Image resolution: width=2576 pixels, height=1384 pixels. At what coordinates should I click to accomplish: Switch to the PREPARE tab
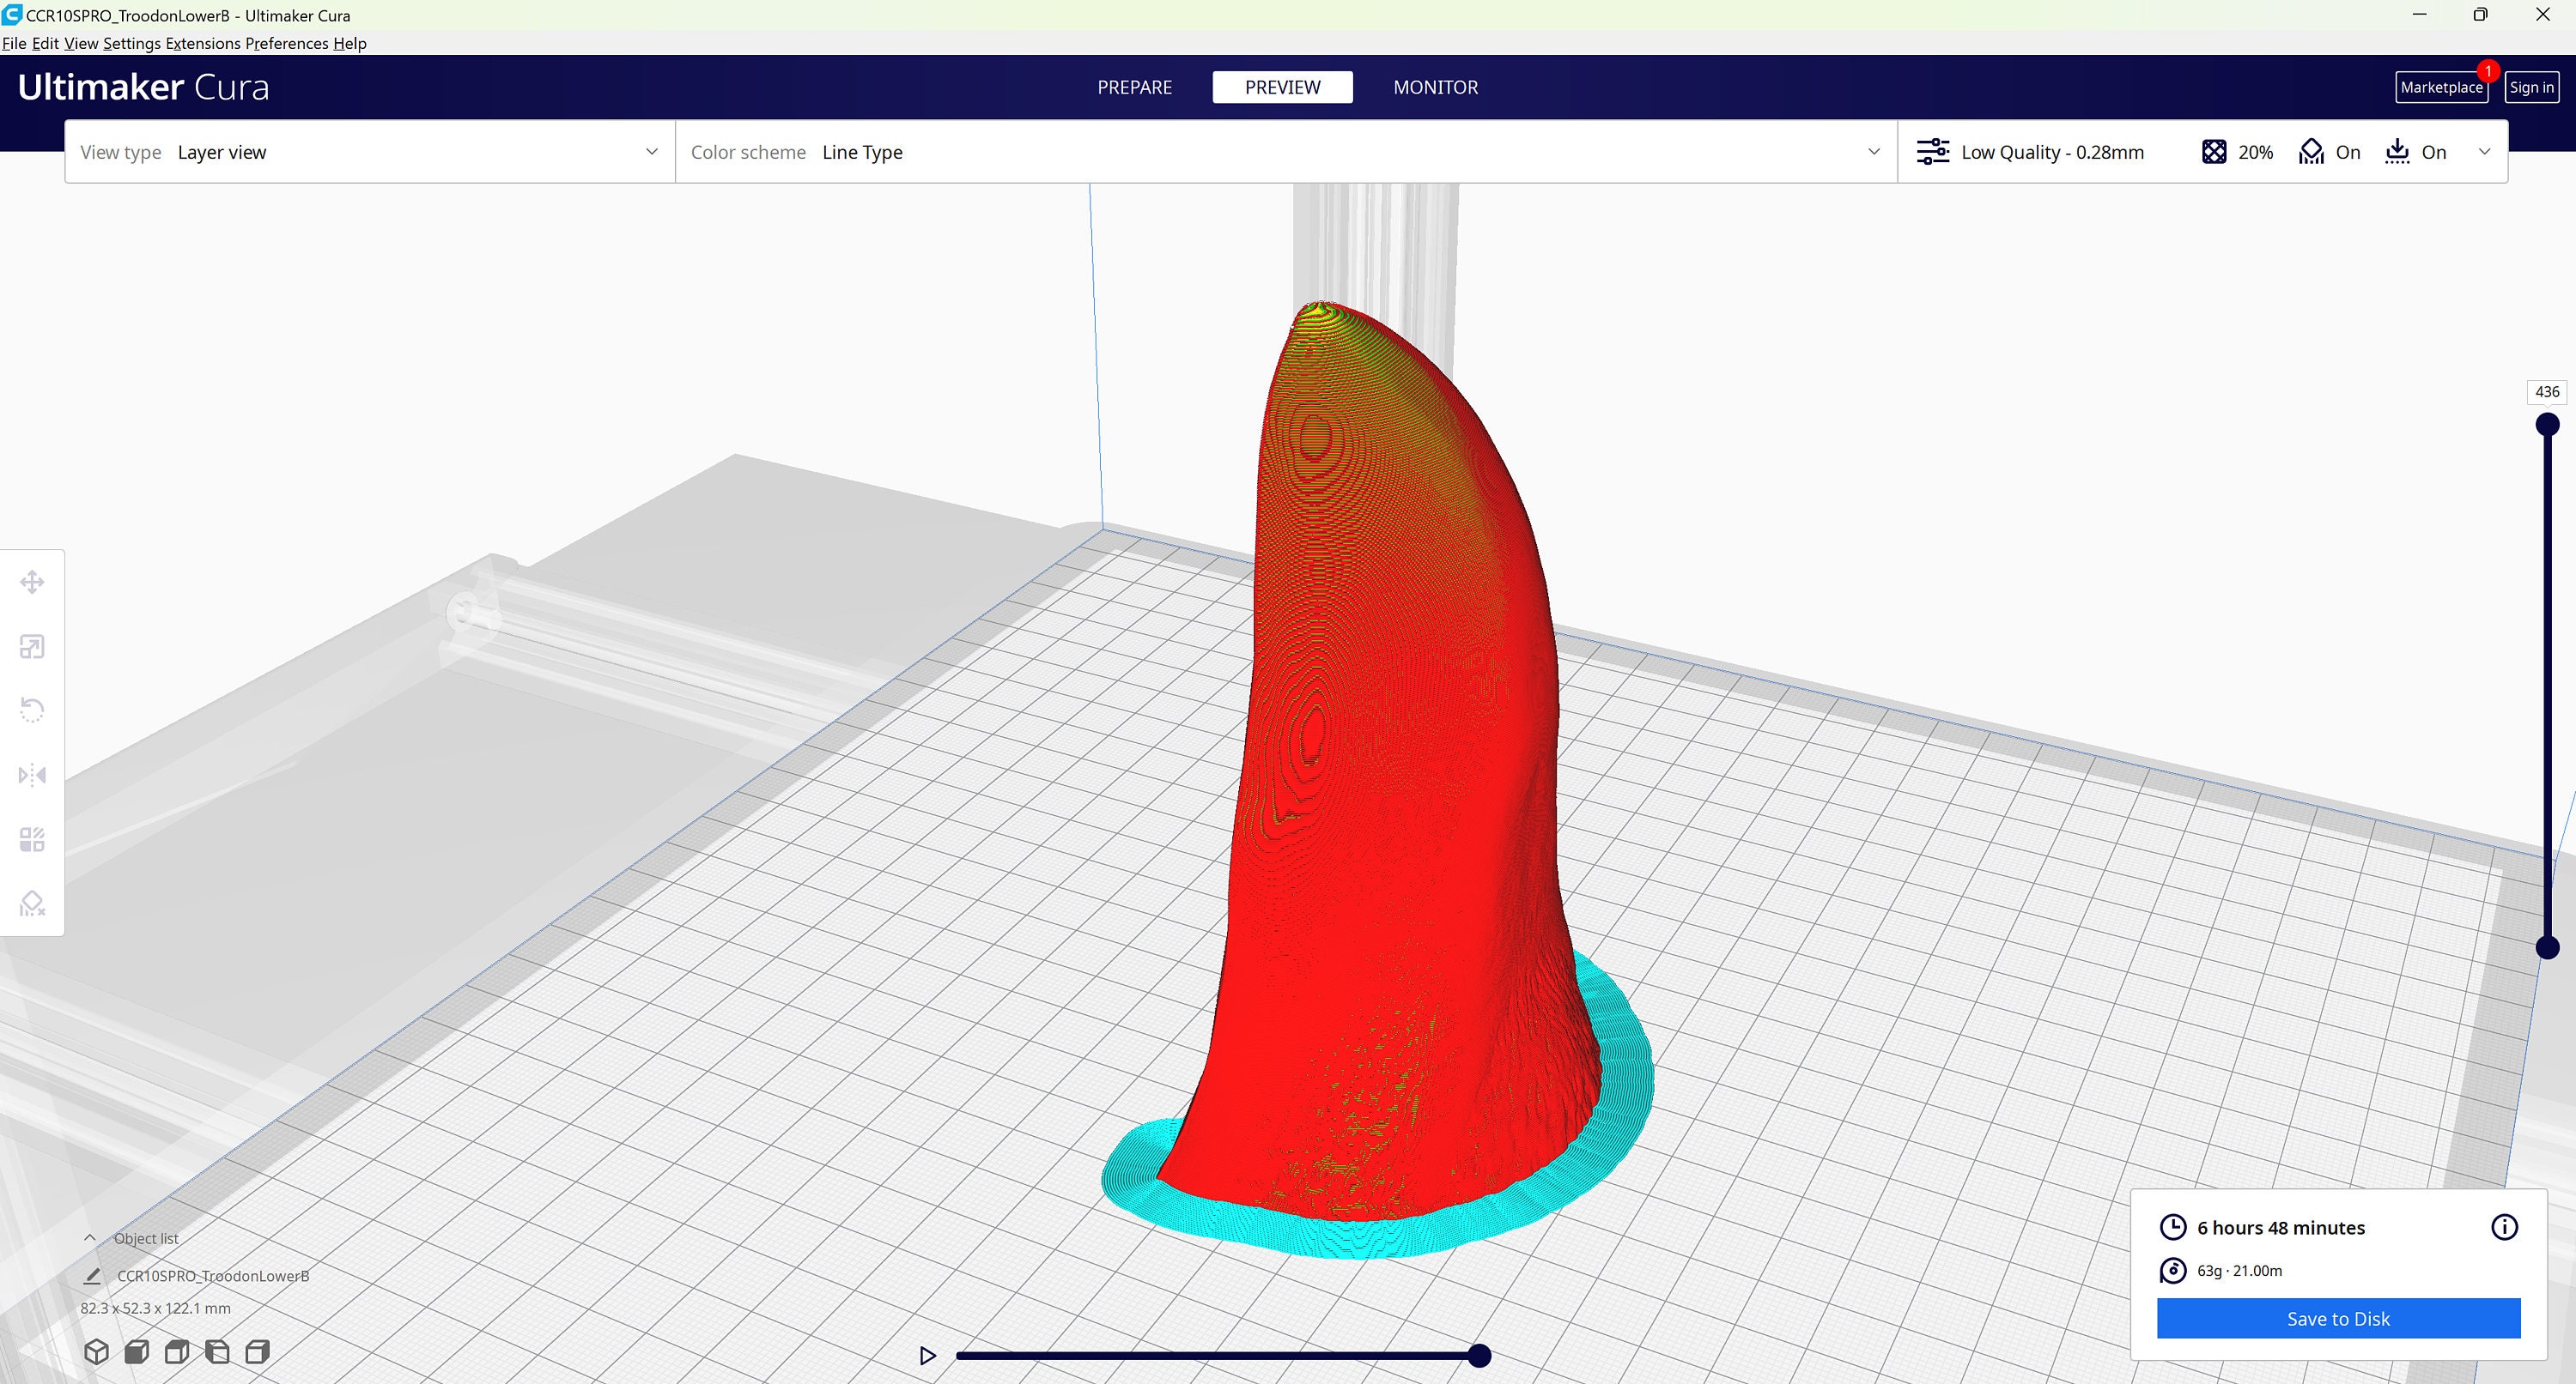pyautogui.click(x=1134, y=87)
